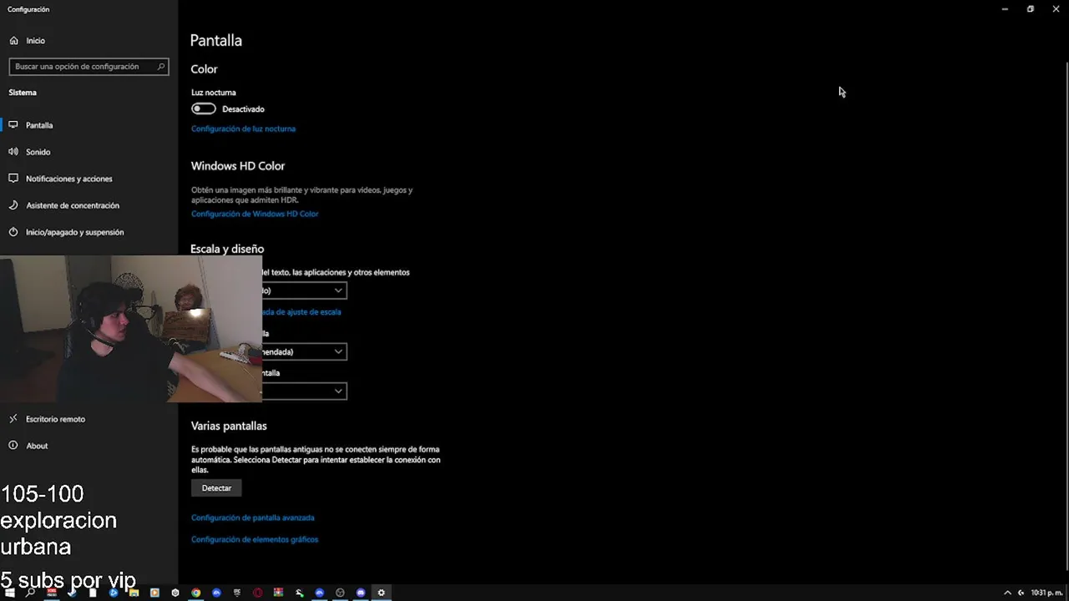This screenshot has width=1069, height=601.
Task: Open 'Configuración de elementos gráficos' link
Action: (x=255, y=539)
